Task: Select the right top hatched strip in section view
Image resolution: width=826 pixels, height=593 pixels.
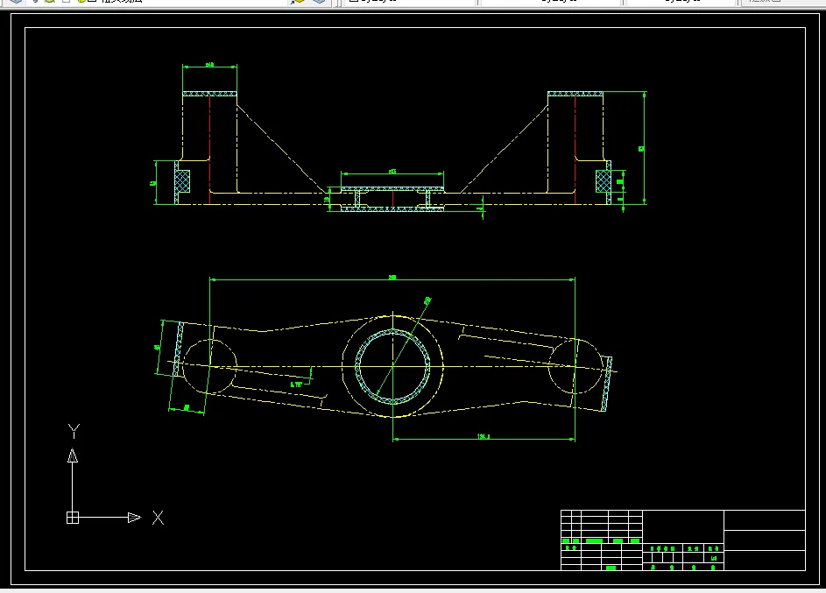Action: pyautogui.click(x=575, y=94)
